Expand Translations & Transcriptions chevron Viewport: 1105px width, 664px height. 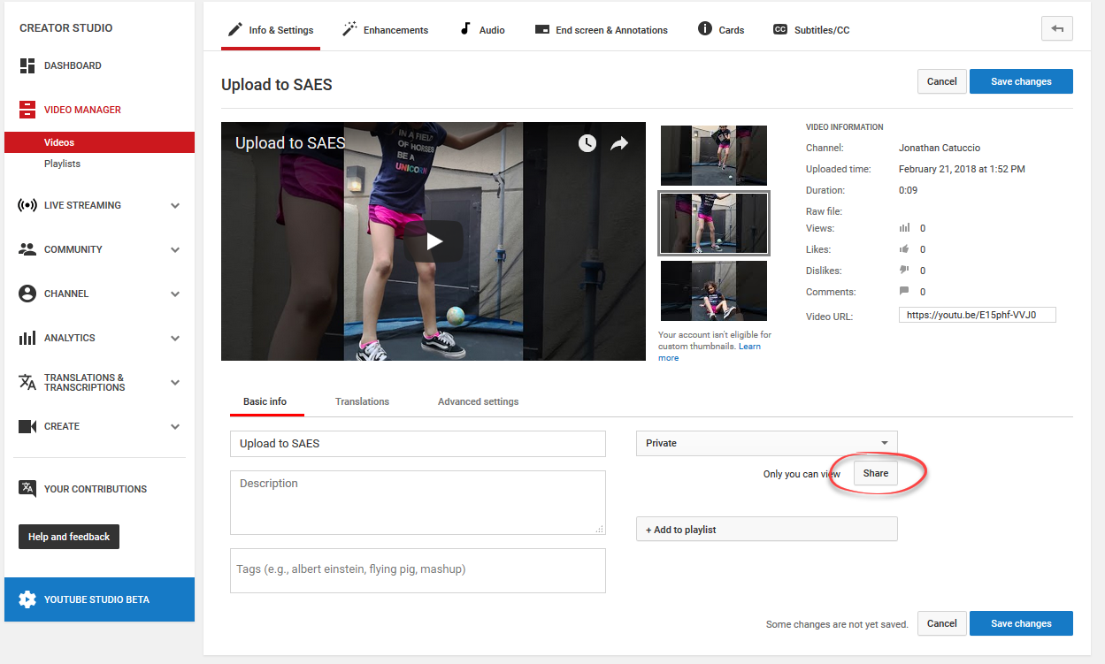175,382
